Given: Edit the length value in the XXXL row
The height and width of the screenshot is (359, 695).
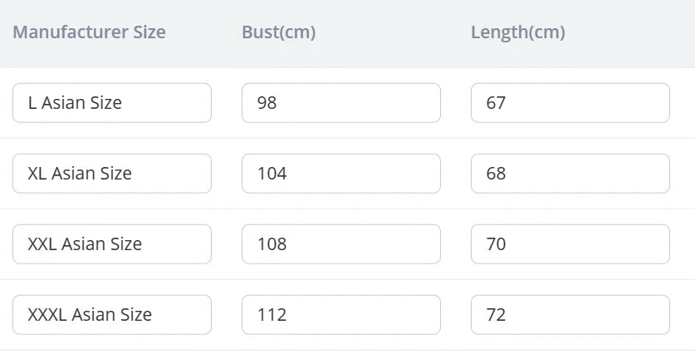Looking at the screenshot, I should tap(570, 315).
